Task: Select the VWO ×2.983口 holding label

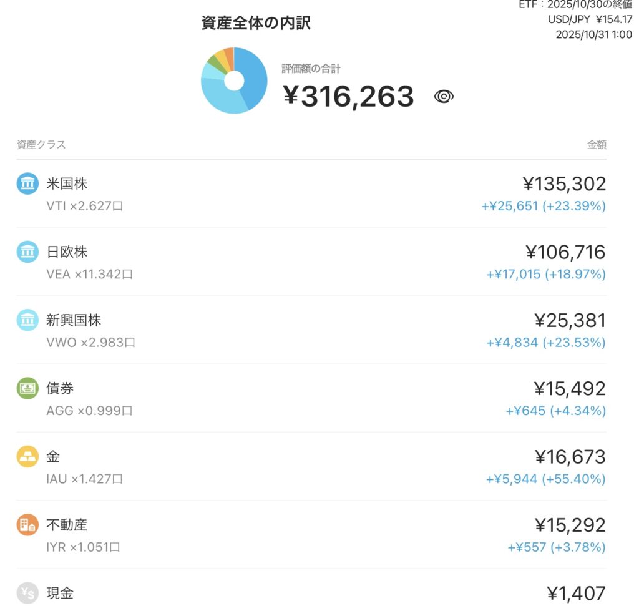Action: tap(90, 343)
